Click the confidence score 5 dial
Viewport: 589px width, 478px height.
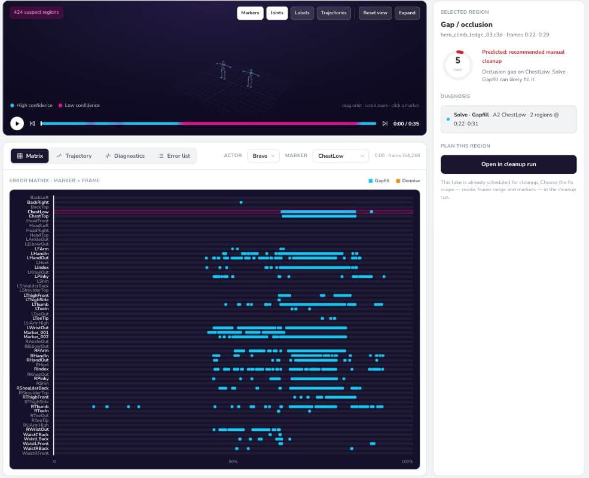tap(457, 65)
